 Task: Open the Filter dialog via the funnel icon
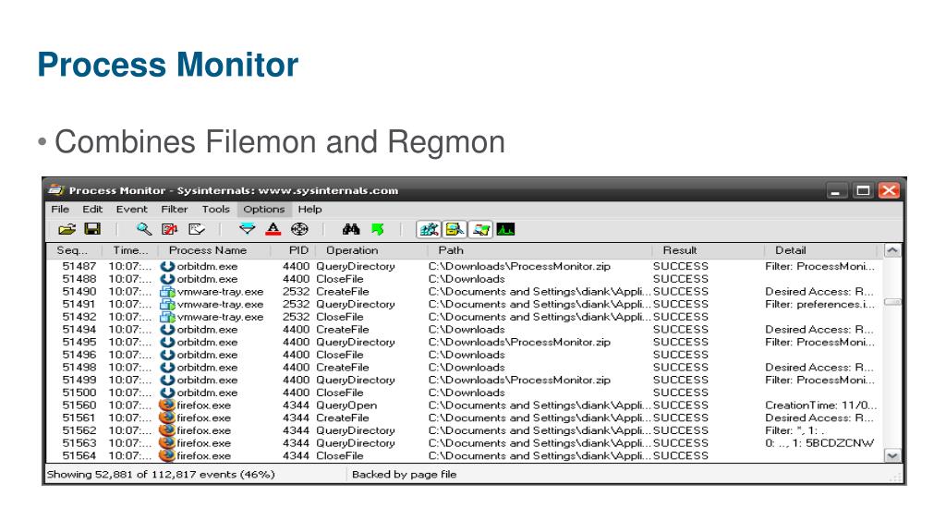coord(247,229)
